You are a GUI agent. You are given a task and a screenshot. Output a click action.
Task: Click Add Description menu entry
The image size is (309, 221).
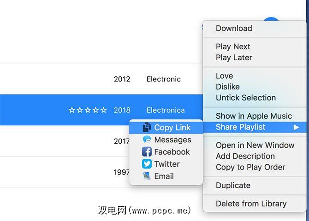[x=245, y=156]
